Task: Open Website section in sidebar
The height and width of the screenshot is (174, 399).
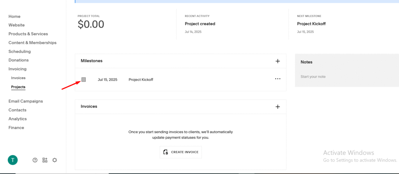Action: 16,25
